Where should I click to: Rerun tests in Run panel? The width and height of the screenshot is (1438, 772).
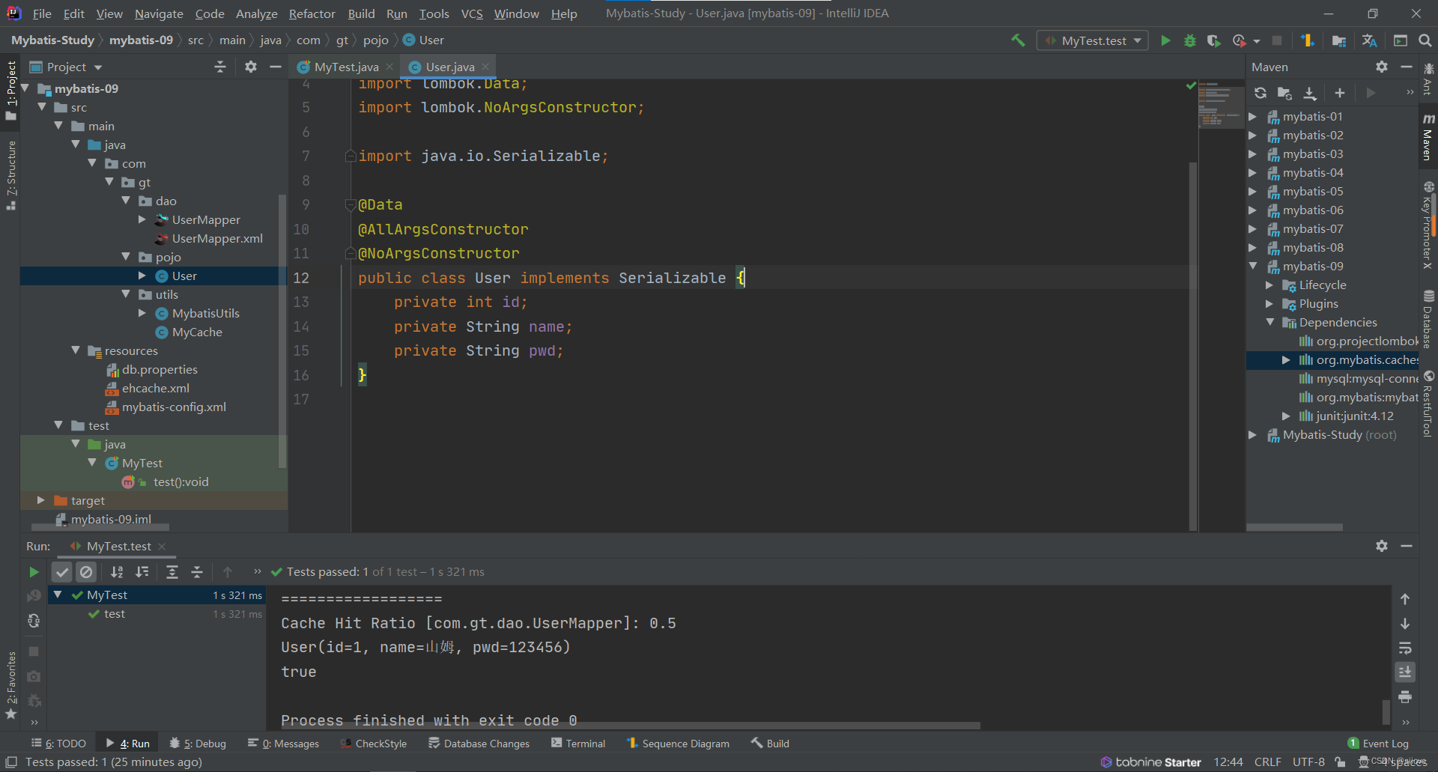click(34, 572)
